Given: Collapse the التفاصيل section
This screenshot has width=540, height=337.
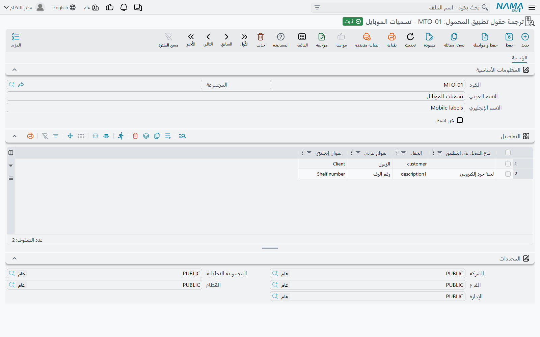Looking at the screenshot, I should pos(15,136).
